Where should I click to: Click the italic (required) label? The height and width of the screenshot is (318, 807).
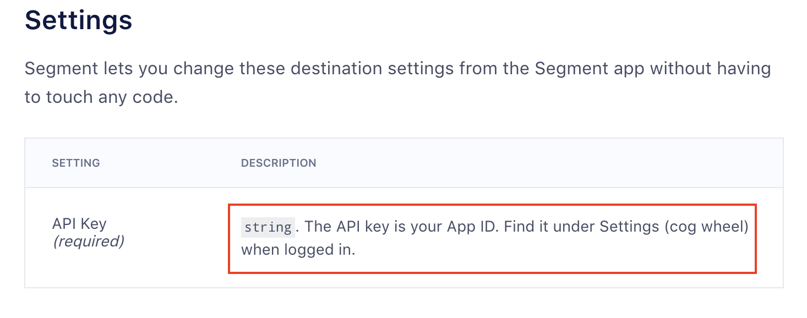point(88,242)
